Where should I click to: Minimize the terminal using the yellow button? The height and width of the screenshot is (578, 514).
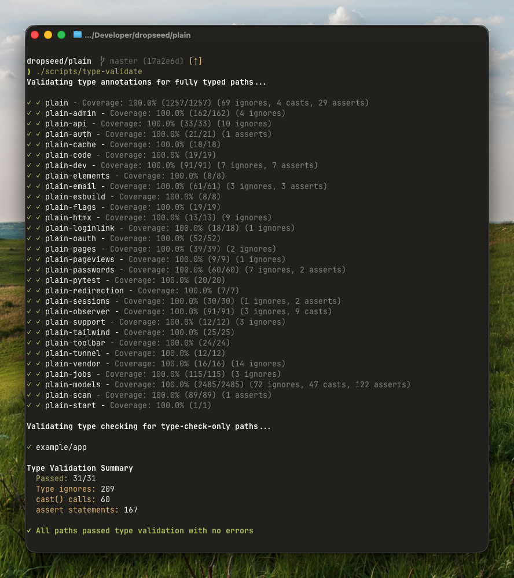48,35
